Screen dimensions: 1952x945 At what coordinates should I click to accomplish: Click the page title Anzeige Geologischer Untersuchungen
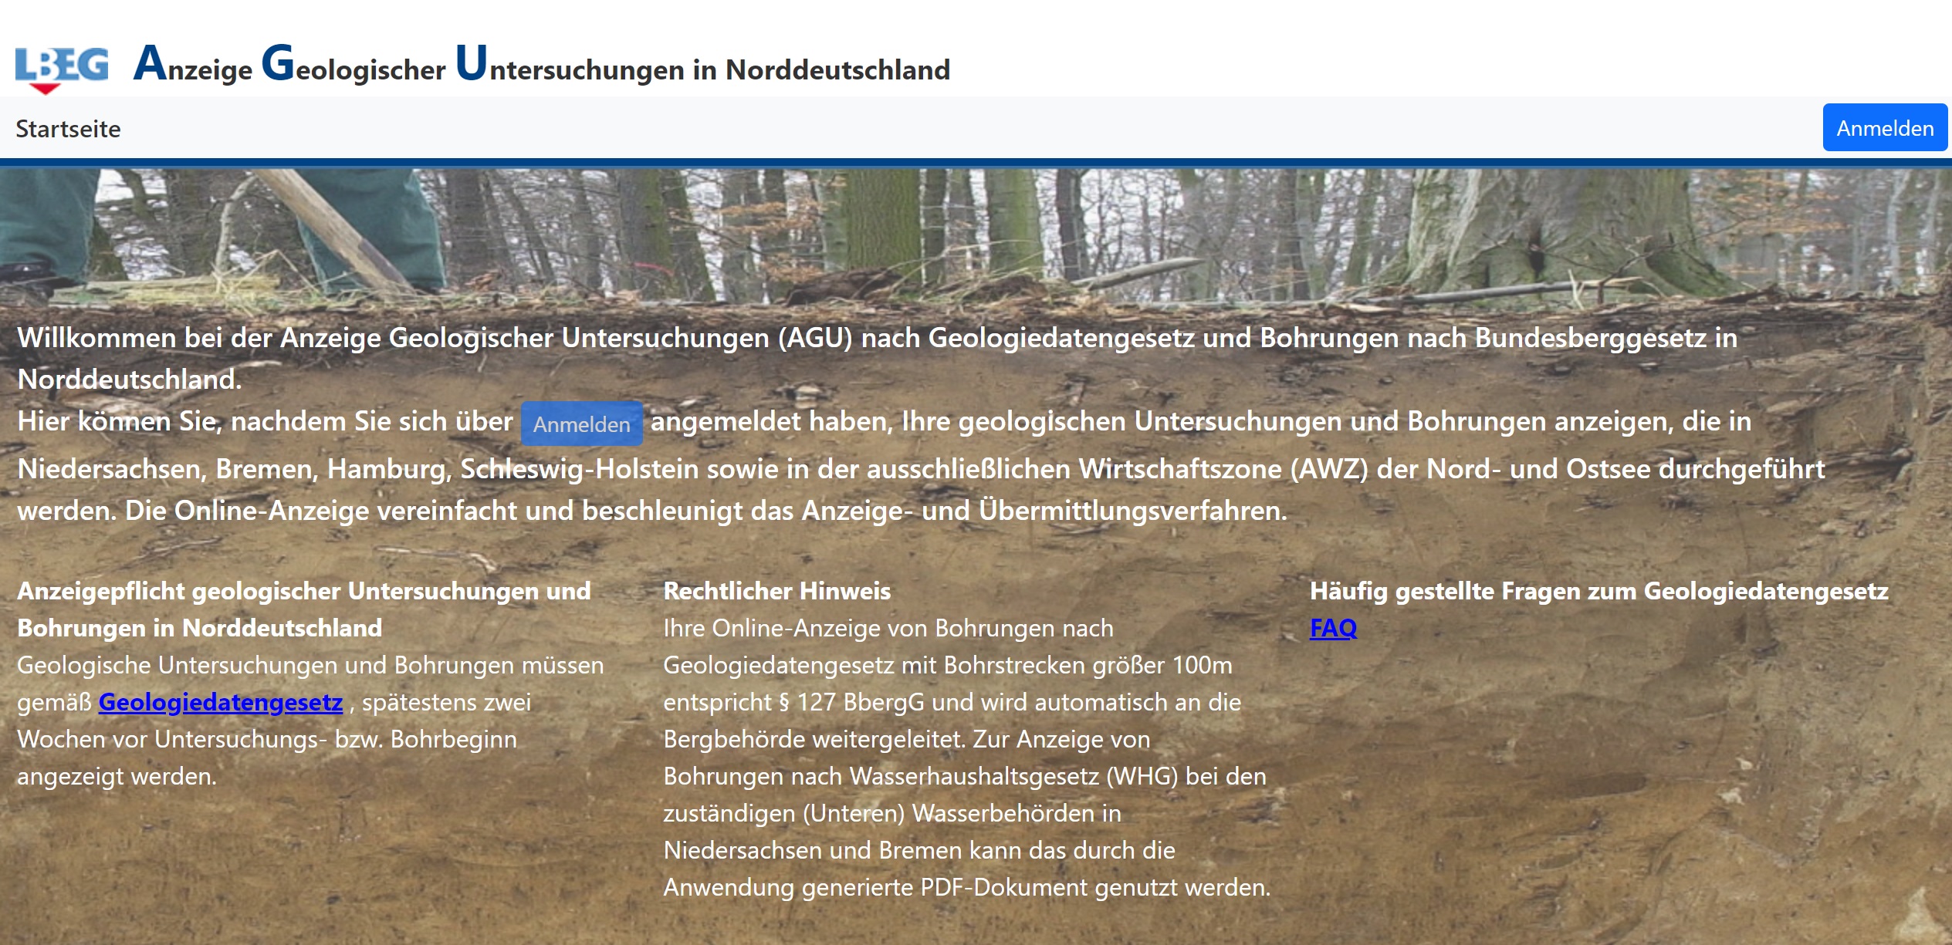click(542, 64)
